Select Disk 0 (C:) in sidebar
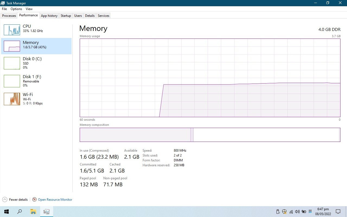The image size is (347, 217). pos(32,63)
